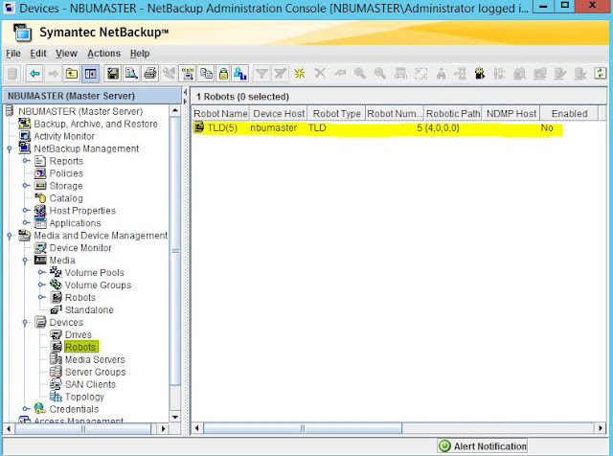This screenshot has height=456, width=613.
Task: Select Catalog in the tree
Action: tap(66, 198)
